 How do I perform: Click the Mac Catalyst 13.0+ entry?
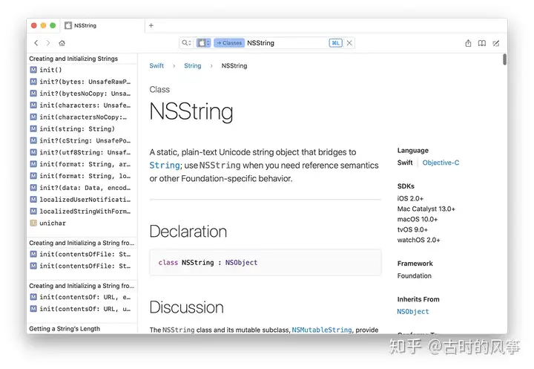coord(426,209)
